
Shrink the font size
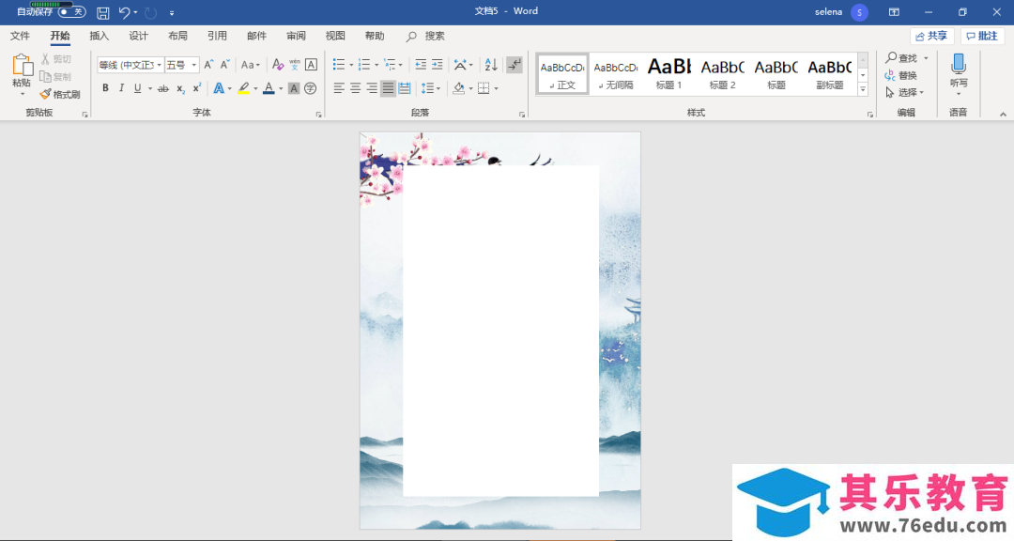click(224, 65)
